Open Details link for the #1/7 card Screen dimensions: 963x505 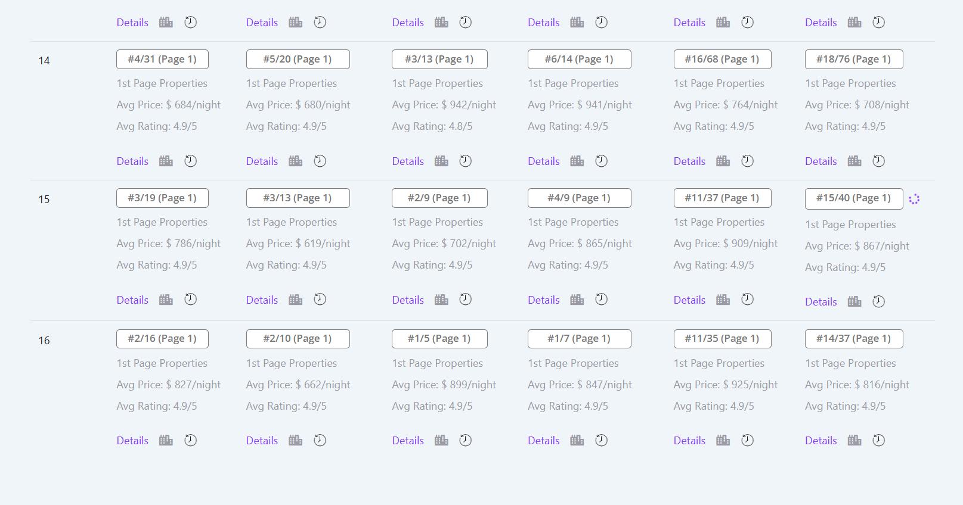544,440
